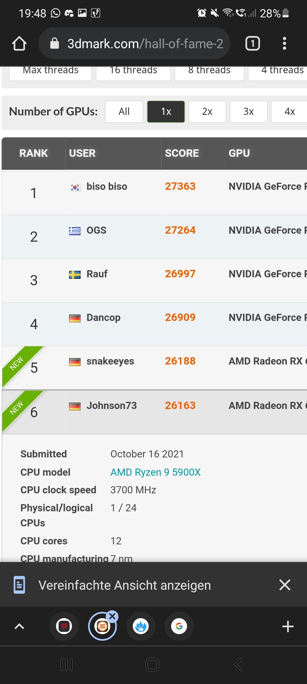
Task: Choose 2x GPU filter
Action: 207,111
